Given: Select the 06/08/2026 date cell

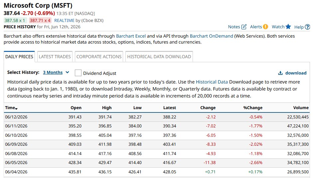Looking at the screenshot, I should point(16,154).
